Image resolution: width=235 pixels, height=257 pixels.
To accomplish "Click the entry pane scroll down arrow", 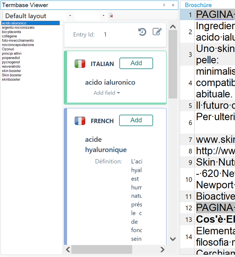I will (173, 239).
